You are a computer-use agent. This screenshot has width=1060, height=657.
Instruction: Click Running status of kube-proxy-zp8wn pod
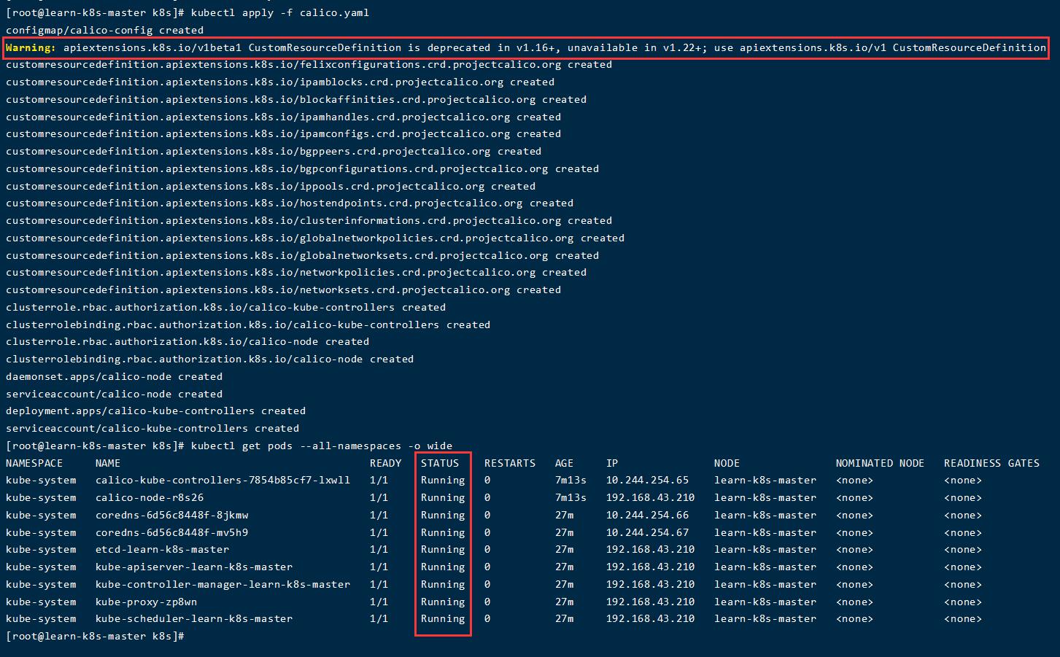pyautogui.click(x=443, y=602)
